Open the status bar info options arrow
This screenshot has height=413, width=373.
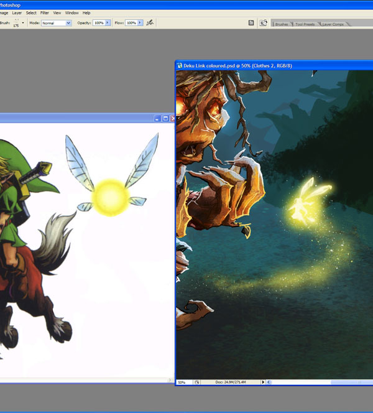click(263, 382)
